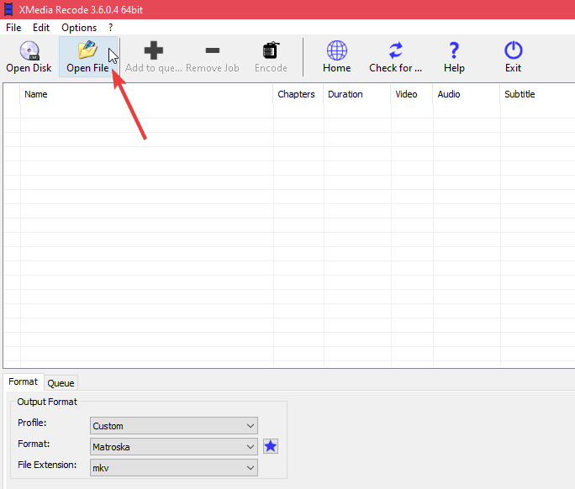575x489 pixels.
Task: Open a file with Open File button
Action: click(x=88, y=57)
